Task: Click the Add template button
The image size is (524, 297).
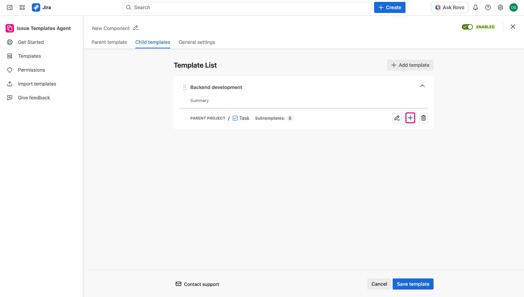Action: click(410, 65)
